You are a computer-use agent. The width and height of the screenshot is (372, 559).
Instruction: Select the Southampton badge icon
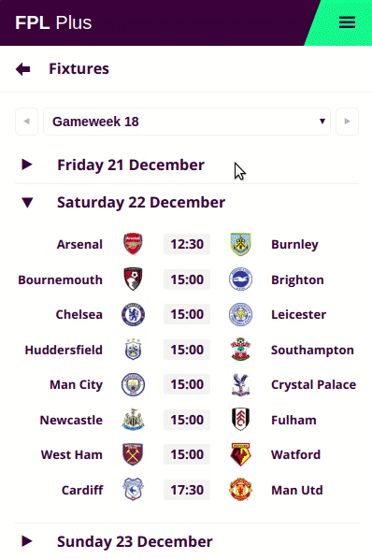point(240,350)
